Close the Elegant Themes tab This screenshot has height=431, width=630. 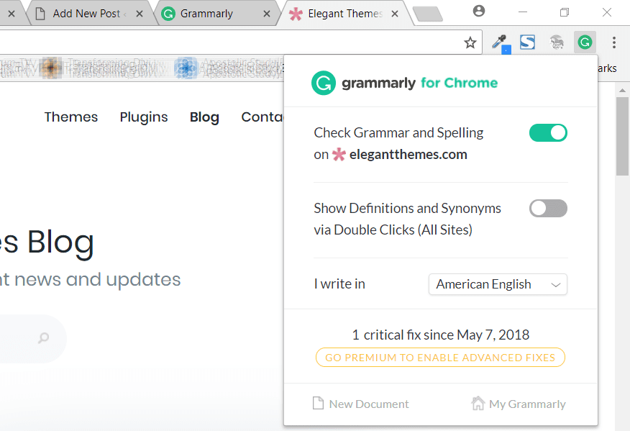393,14
